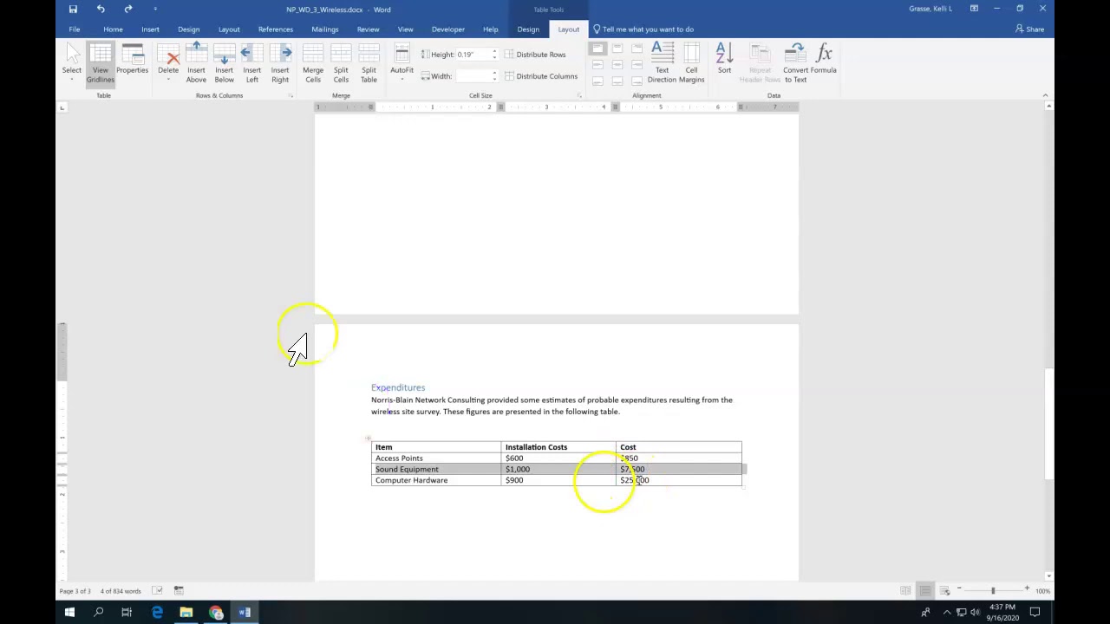Open Split Cells tool

(x=341, y=64)
